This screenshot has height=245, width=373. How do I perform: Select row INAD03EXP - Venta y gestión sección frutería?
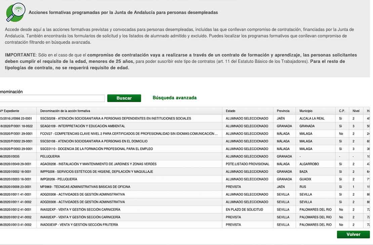(x=185, y=225)
